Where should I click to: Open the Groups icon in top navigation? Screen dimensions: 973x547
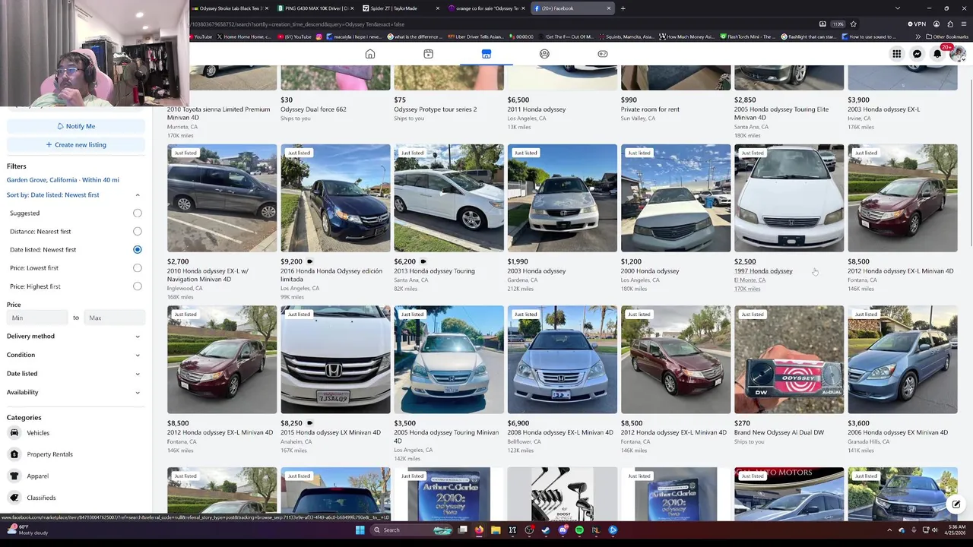(544, 54)
